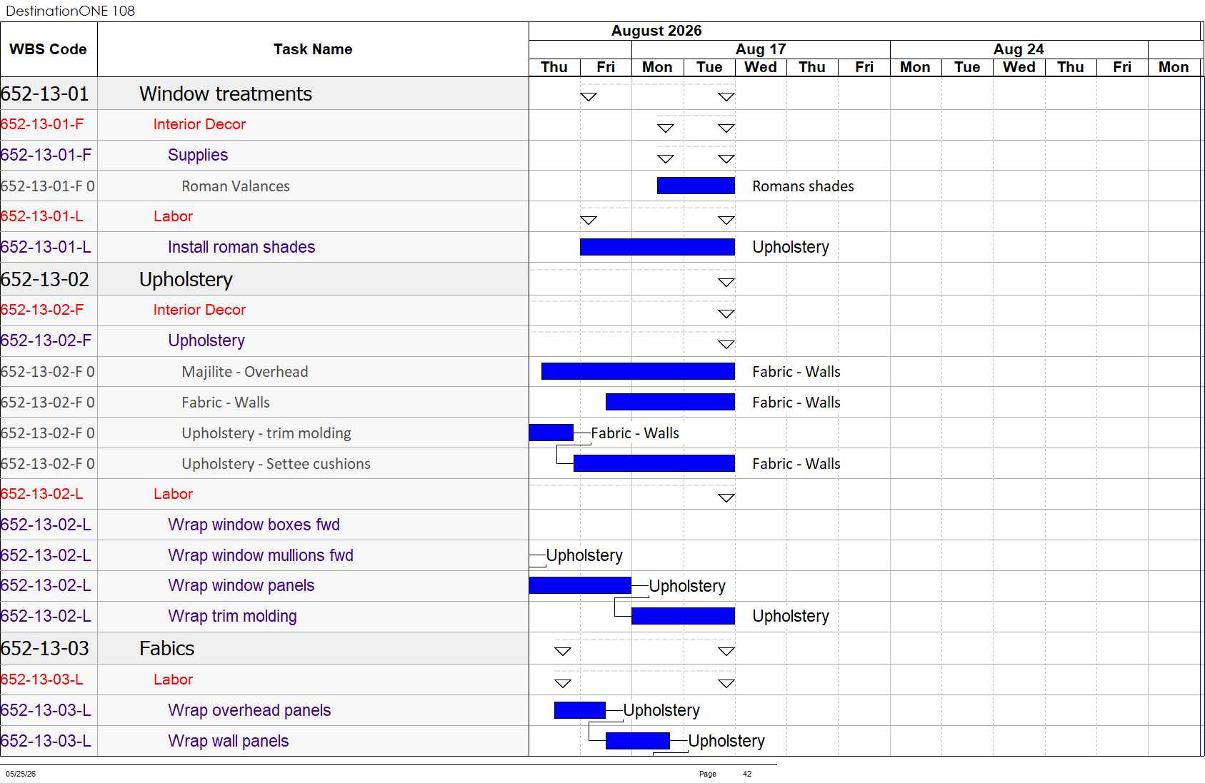Image resolution: width=1205 pixels, height=783 pixels.
Task: Select the Aug 17 week header
Action: pos(761,49)
